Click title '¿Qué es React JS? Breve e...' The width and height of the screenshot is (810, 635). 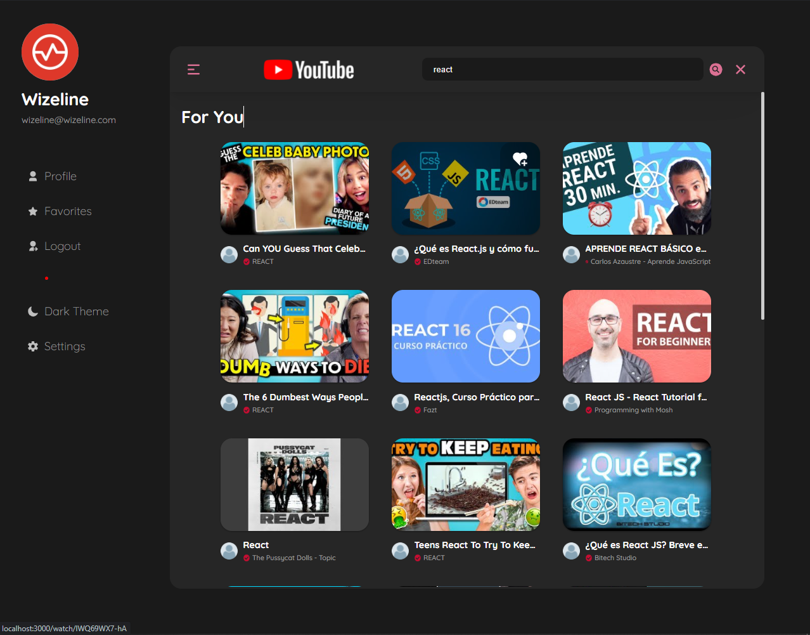(646, 545)
